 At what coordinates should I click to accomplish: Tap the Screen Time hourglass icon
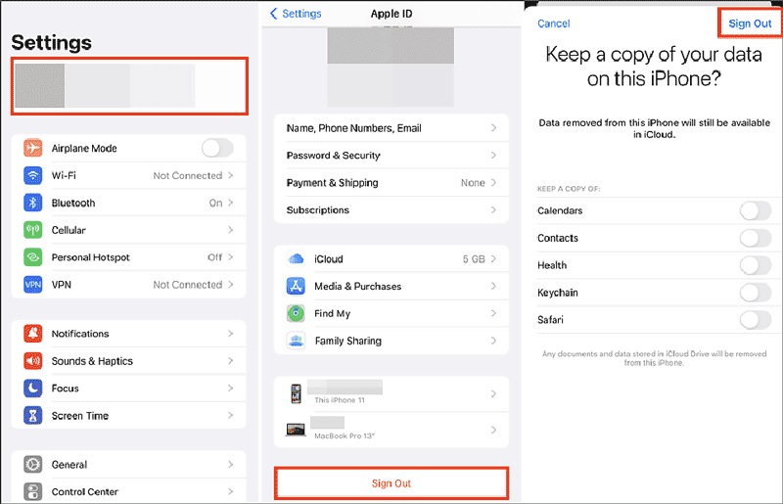pyautogui.click(x=33, y=415)
